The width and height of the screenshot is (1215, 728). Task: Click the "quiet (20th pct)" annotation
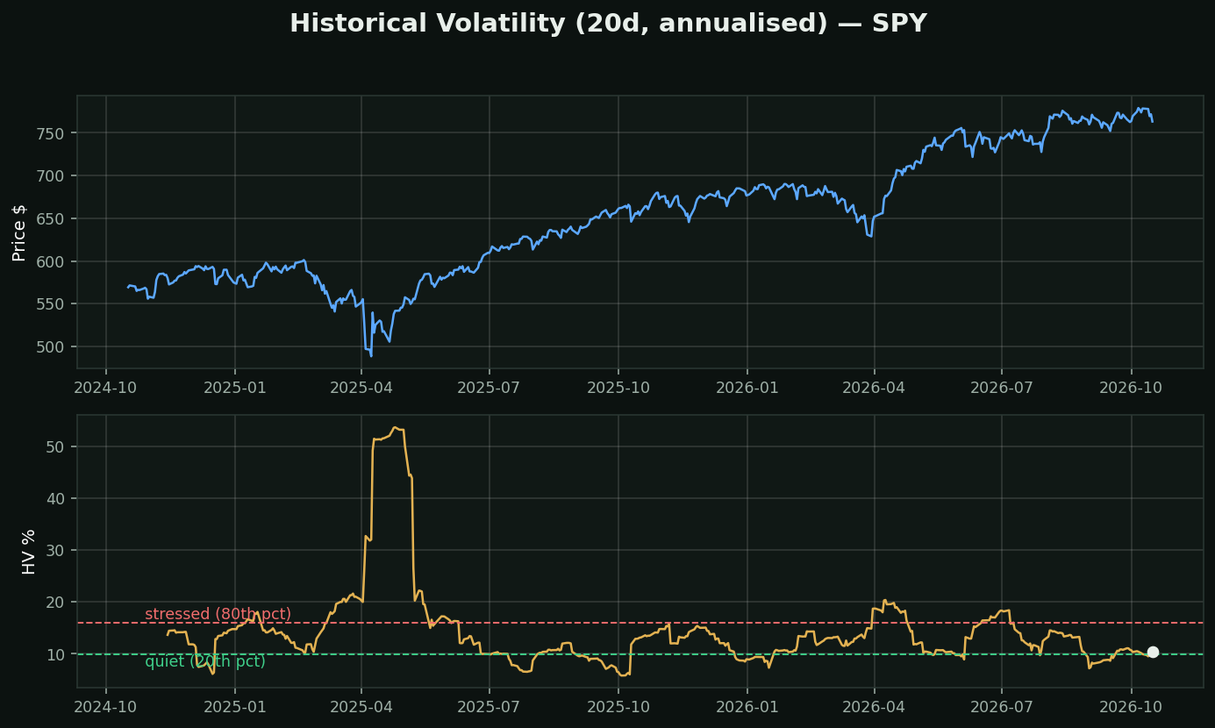(205, 661)
